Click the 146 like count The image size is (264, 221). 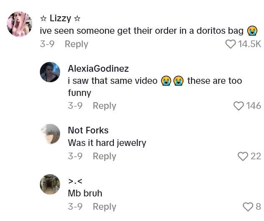[254, 106]
